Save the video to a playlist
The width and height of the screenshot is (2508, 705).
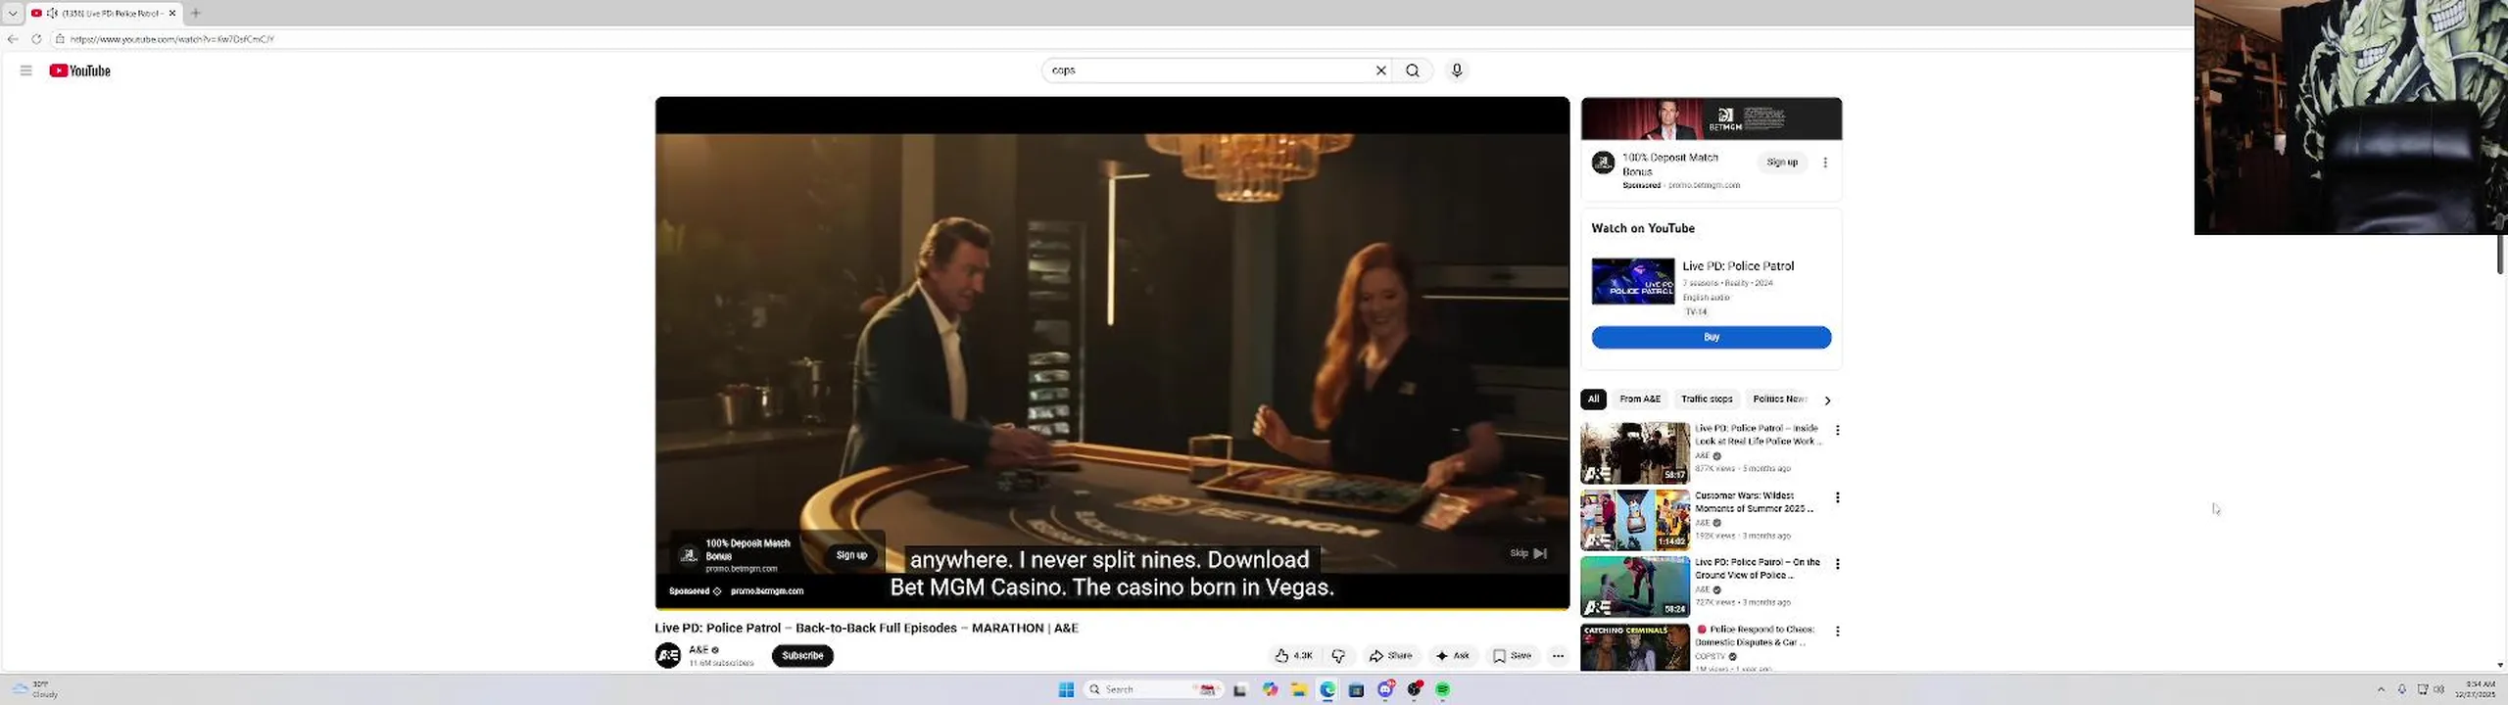pyautogui.click(x=1512, y=656)
